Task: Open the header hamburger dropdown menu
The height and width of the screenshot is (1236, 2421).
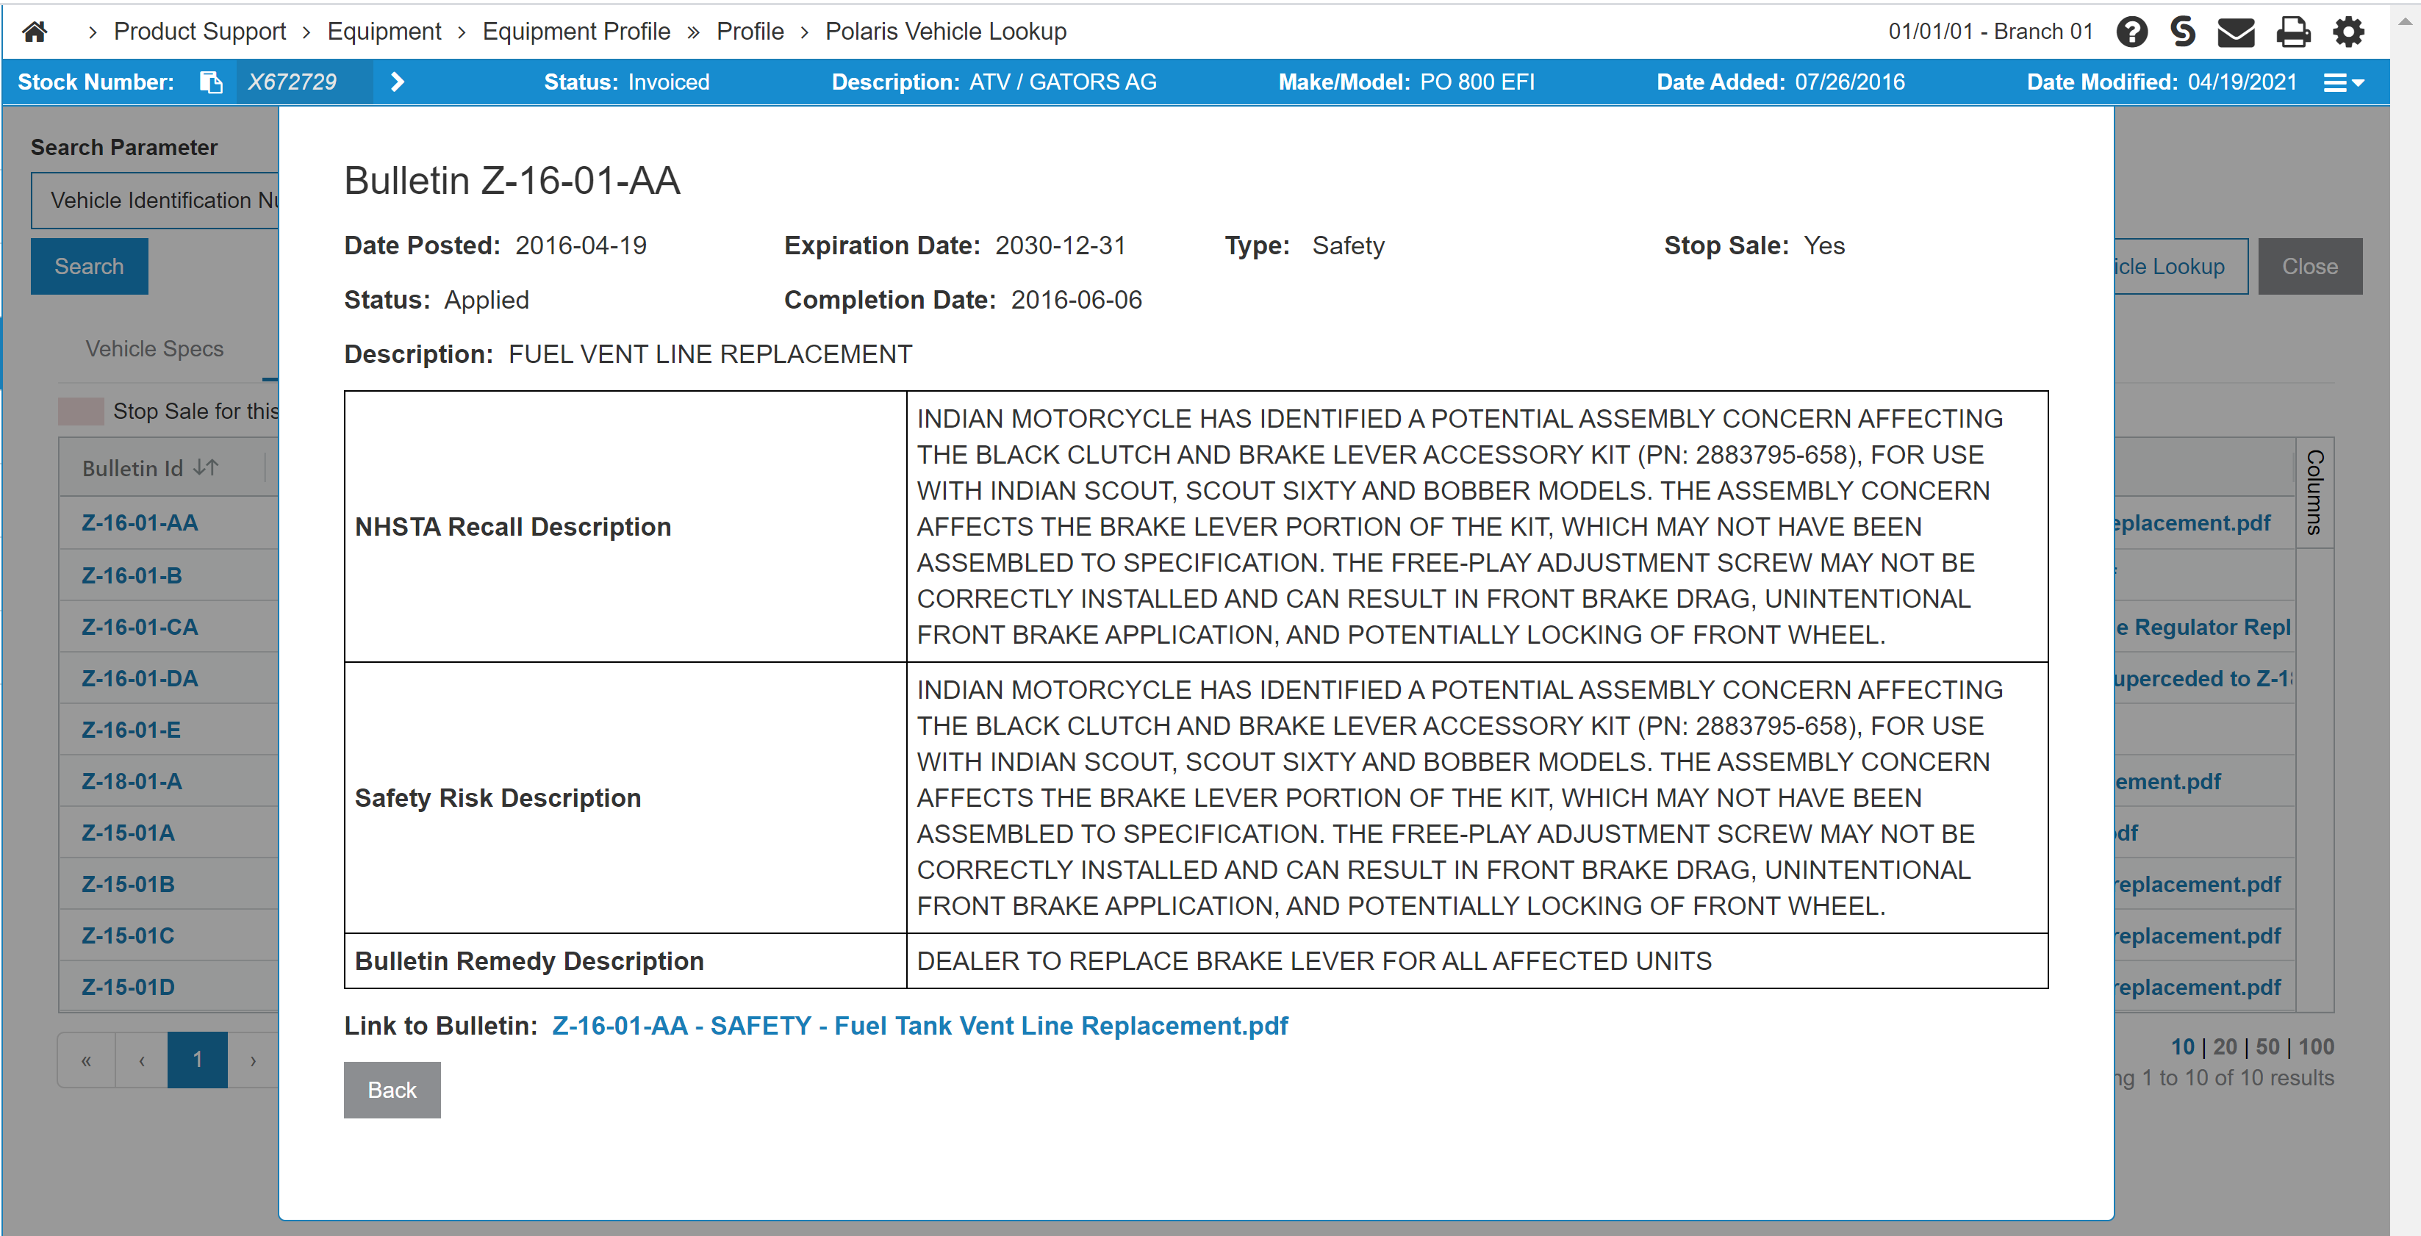Action: pyautogui.click(x=2343, y=83)
